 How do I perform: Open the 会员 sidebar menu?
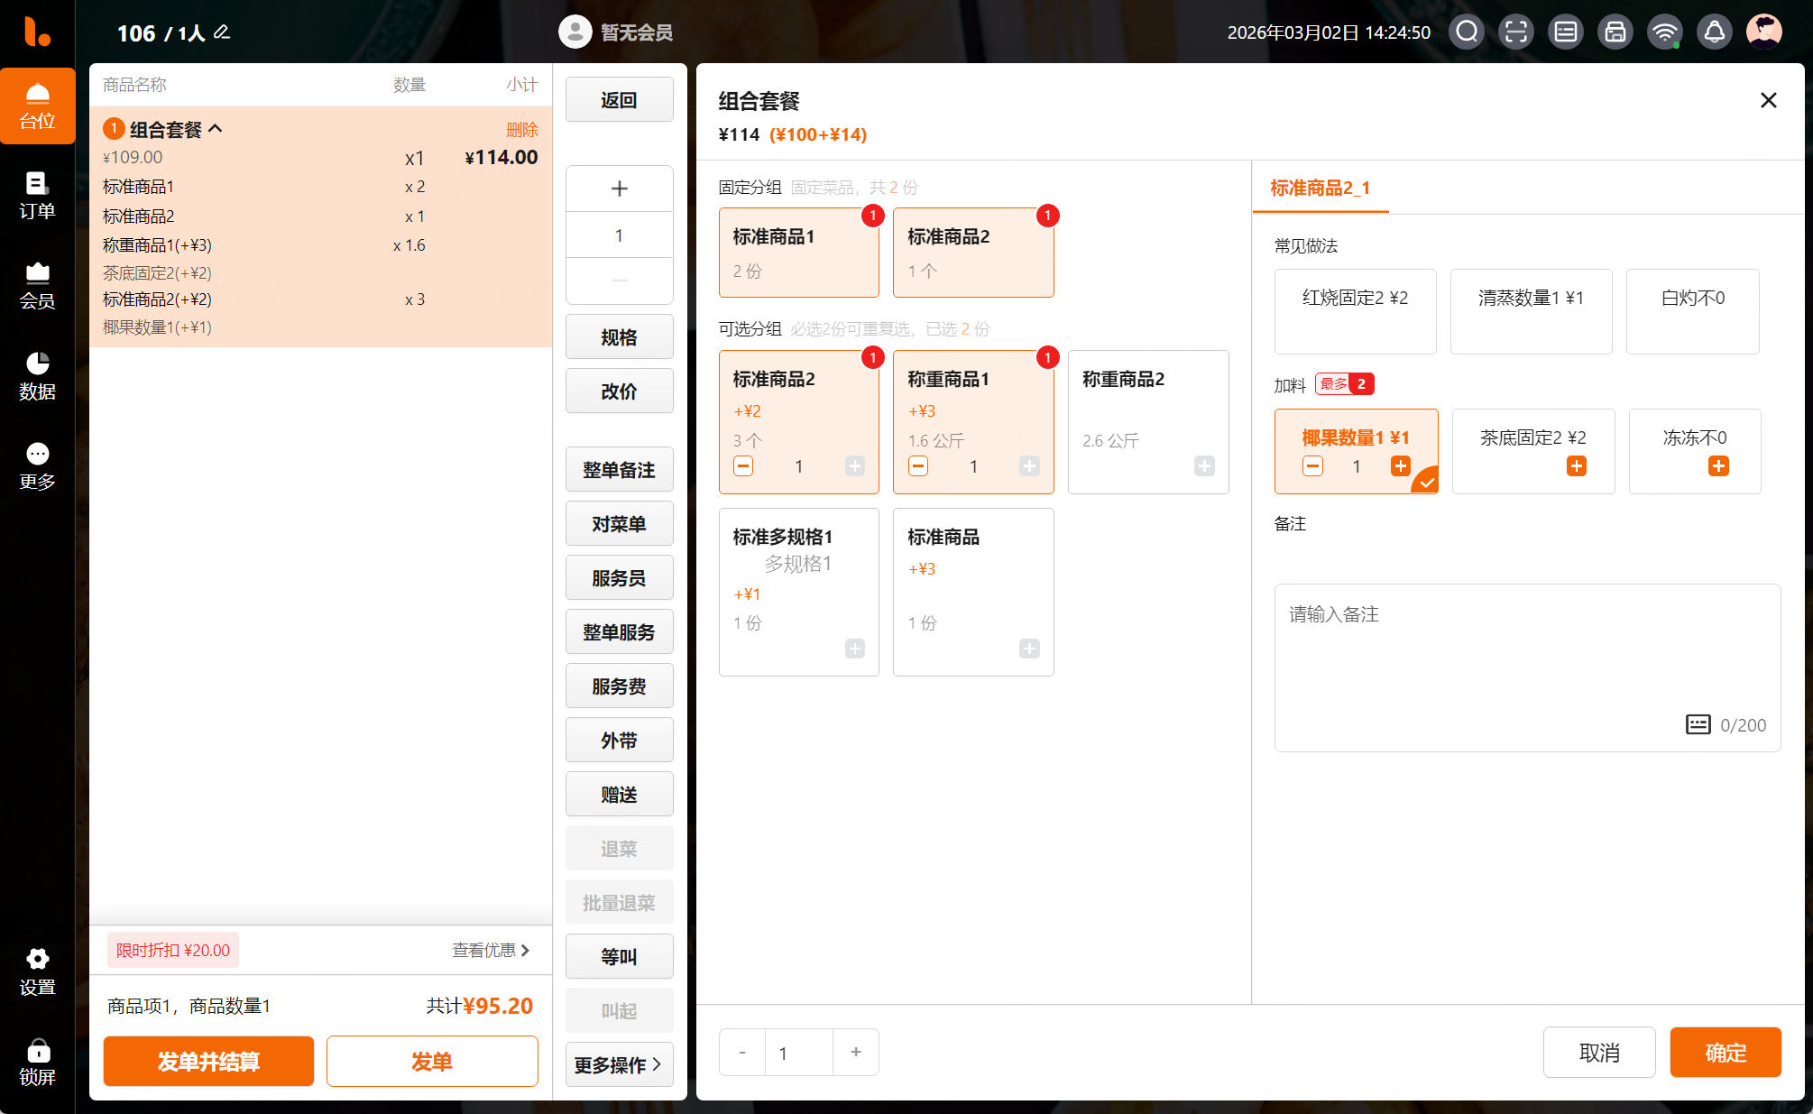tap(37, 286)
